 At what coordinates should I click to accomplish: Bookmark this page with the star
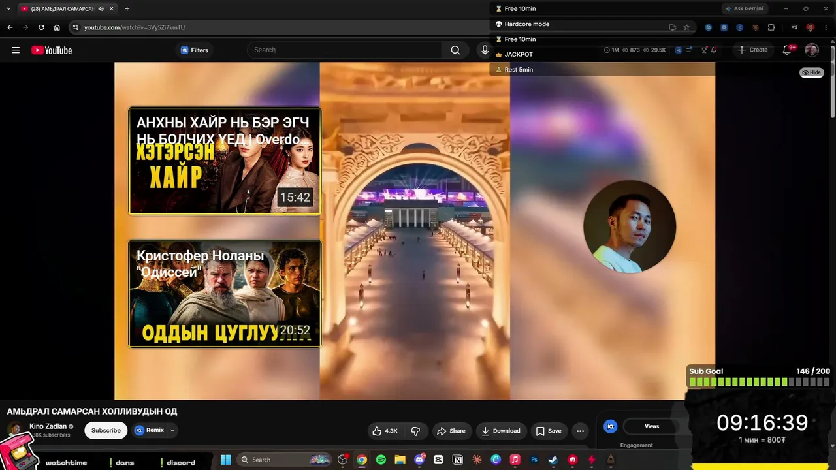point(686,27)
